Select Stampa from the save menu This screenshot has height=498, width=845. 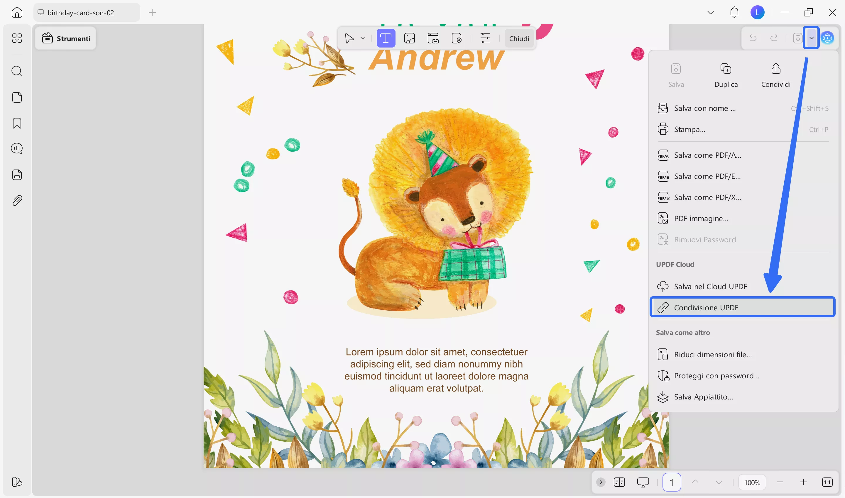[x=690, y=129]
